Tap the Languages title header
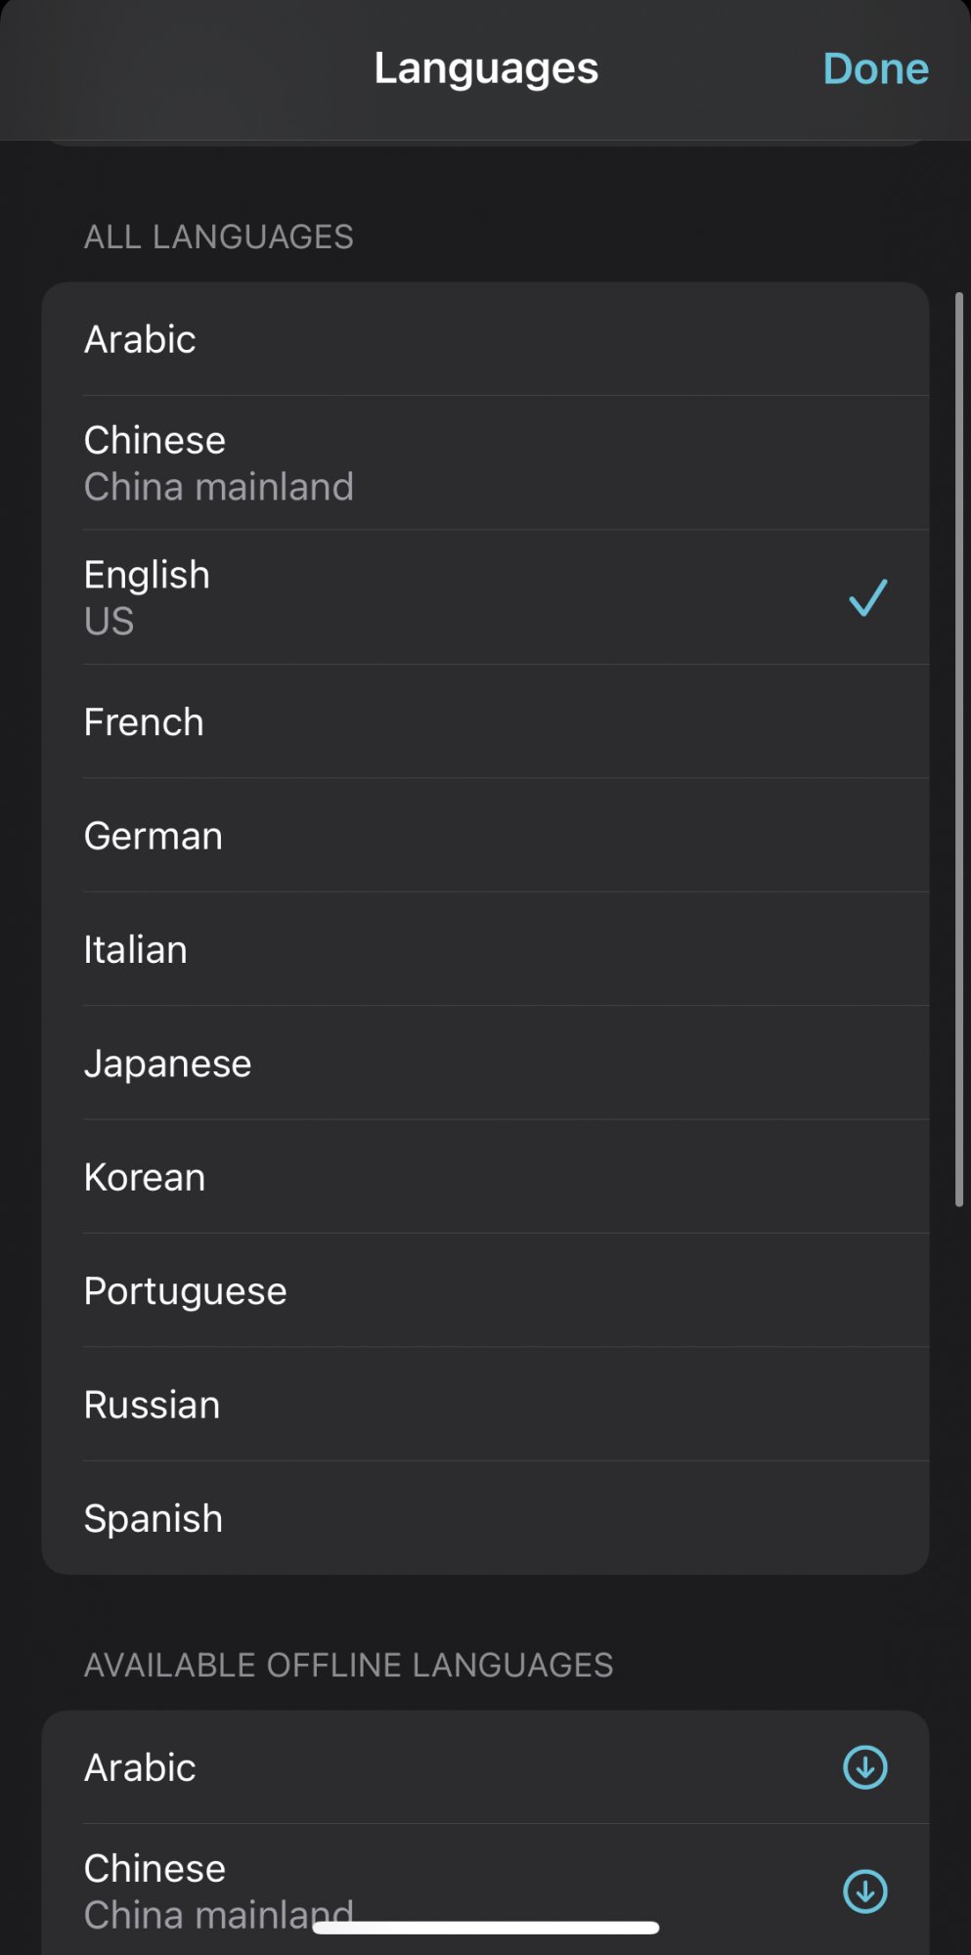 pos(486,69)
